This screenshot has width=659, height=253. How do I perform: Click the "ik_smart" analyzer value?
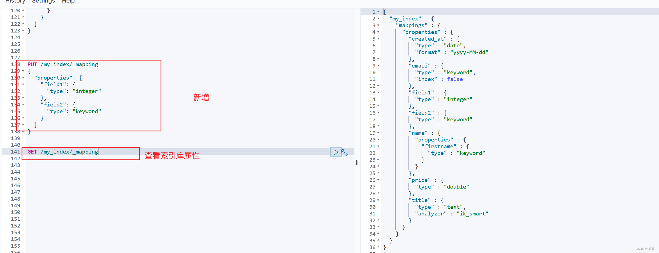pyautogui.click(x=472, y=214)
